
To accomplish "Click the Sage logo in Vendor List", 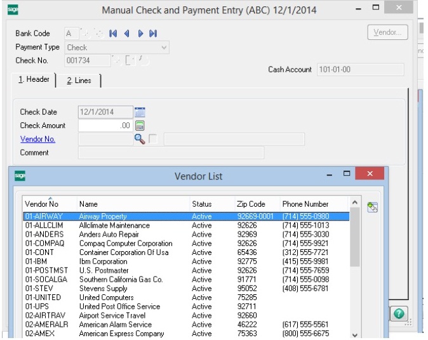I will point(20,176).
